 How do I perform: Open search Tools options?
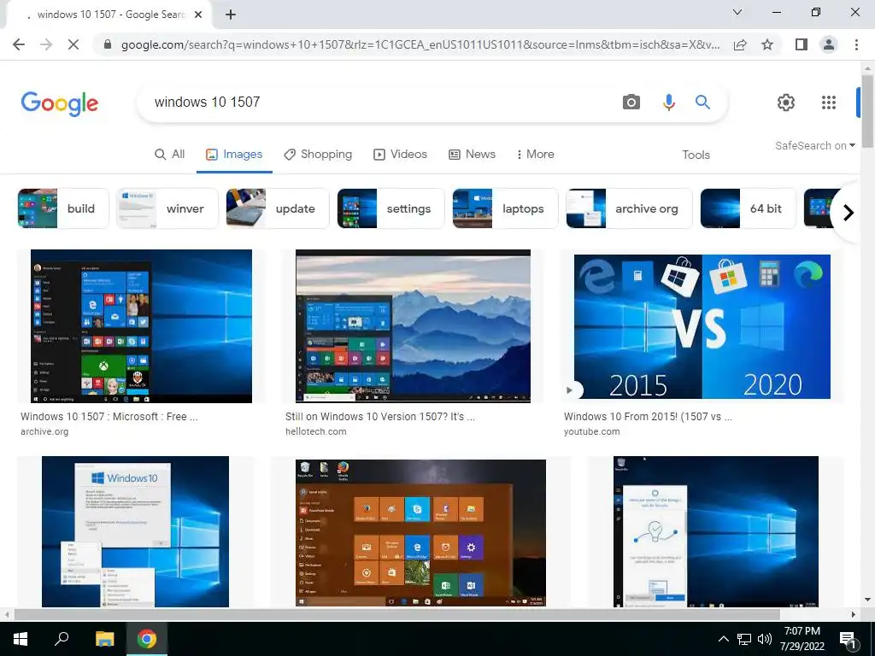(x=696, y=155)
